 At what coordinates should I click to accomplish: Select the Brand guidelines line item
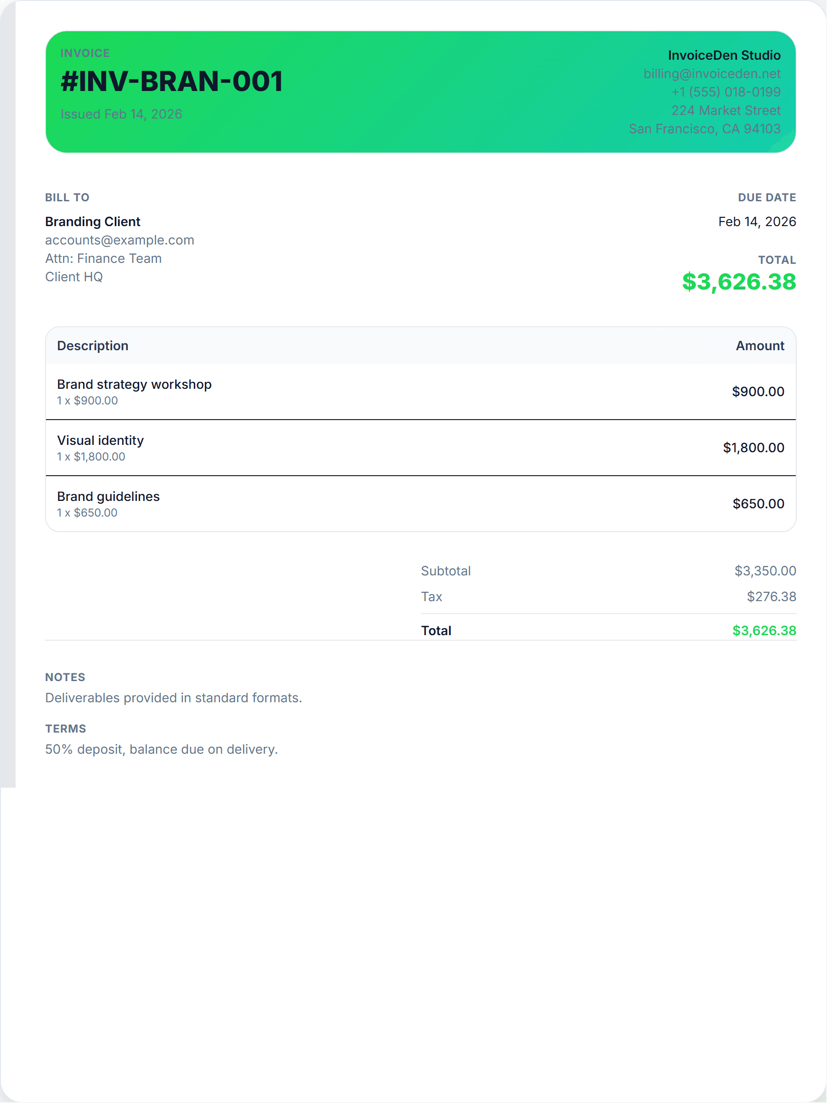tap(108, 497)
